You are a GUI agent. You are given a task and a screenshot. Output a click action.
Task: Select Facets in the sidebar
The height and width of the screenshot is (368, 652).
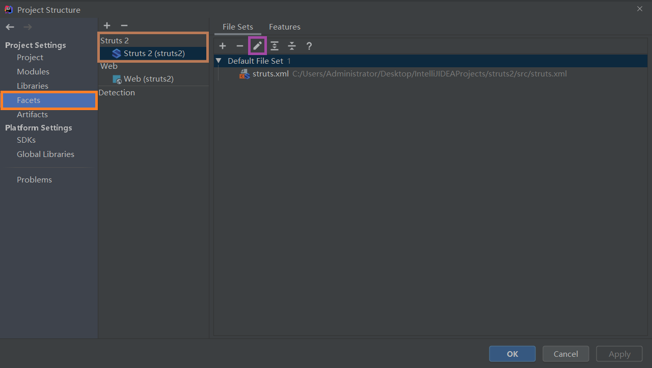pyautogui.click(x=49, y=100)
